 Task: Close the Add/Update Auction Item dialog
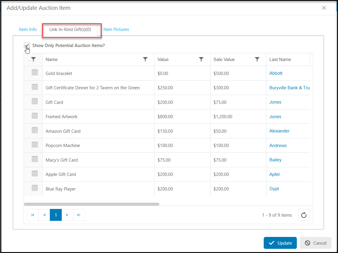click(x=324, y=8)
